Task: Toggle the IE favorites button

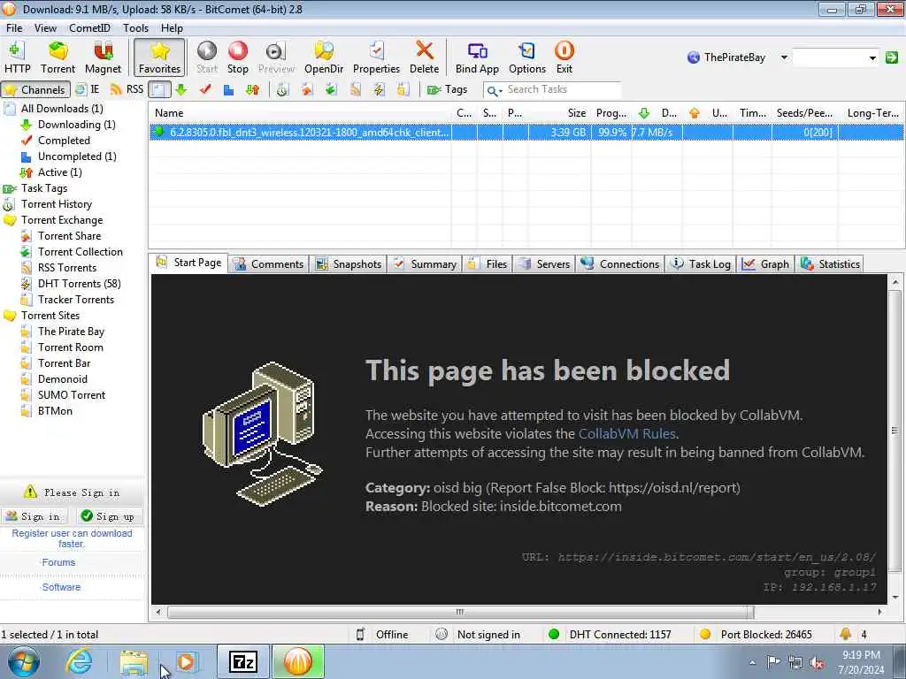Action: 88,89
